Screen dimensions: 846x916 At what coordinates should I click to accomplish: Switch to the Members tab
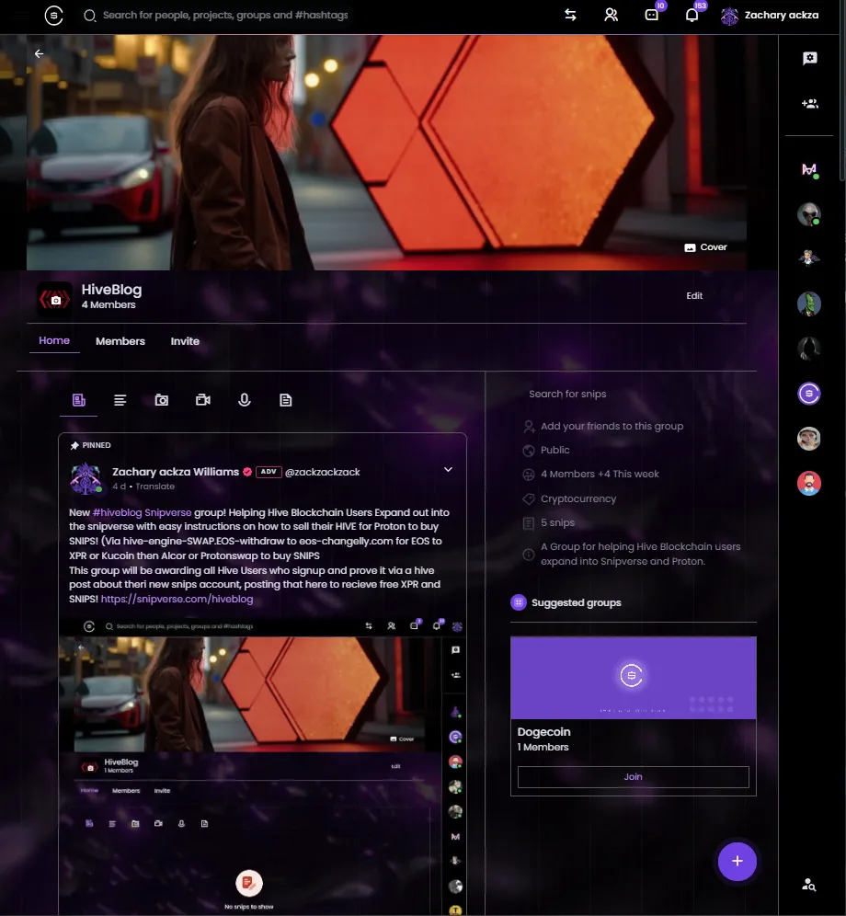[120, 341]
